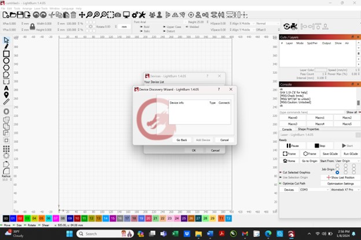Click the console command input field
Viewport: 361px width, 240px height.
[312, 112]
